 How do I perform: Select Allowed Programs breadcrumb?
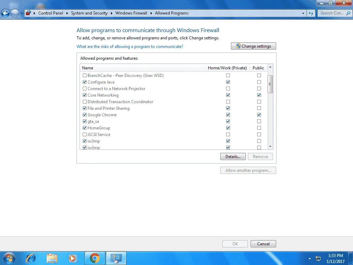(172, 13)
